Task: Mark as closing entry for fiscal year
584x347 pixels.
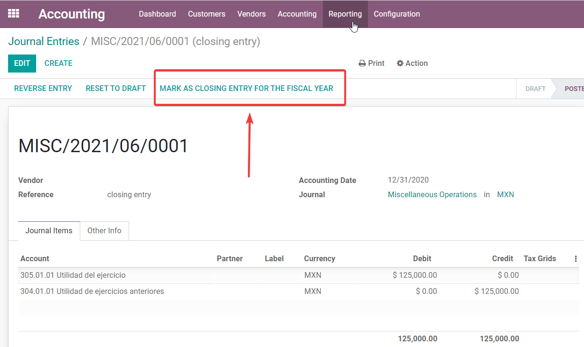Action: click(x=246, y=89)
